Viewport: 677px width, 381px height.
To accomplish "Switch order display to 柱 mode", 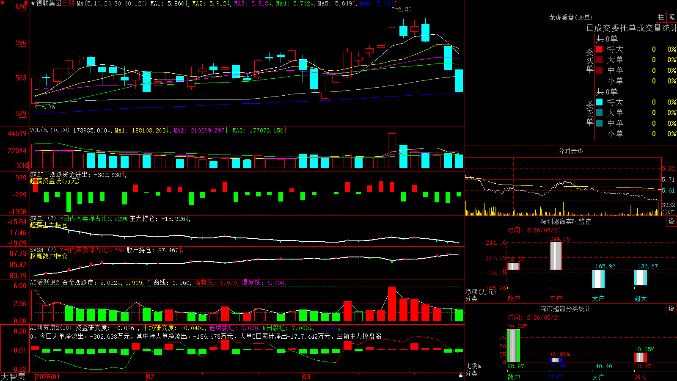I will (x=661, y=17).
